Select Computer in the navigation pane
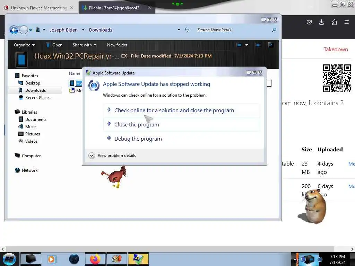 coord(31,156)
